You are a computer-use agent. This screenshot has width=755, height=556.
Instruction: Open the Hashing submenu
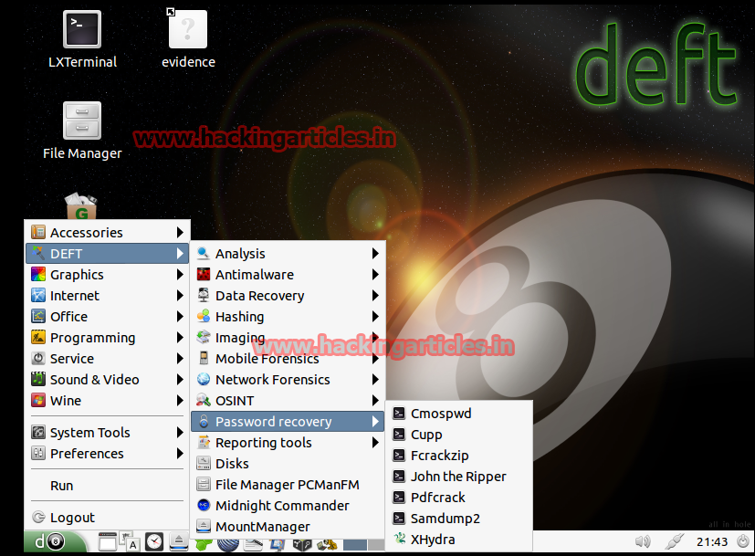(288, 317)
